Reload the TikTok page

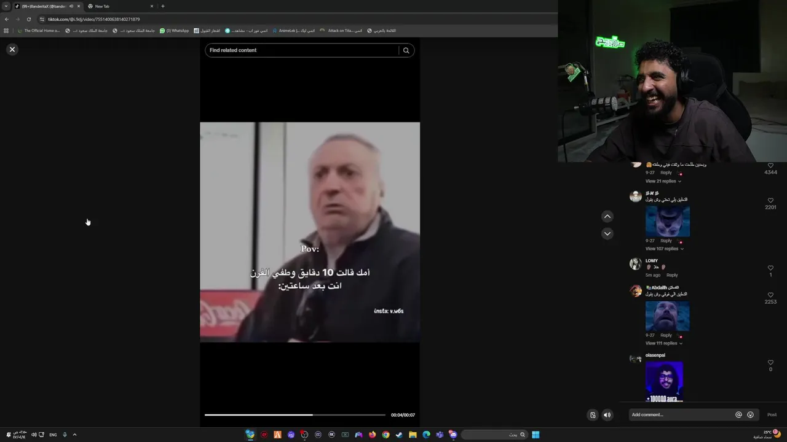(x=28, y=19)
